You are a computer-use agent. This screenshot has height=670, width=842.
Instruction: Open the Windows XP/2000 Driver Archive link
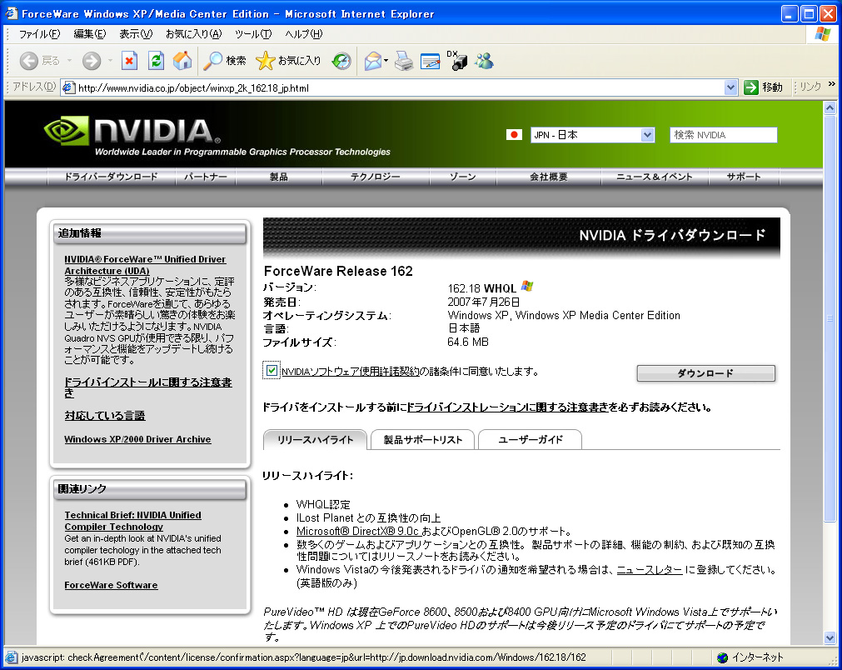pyautogui.click(x=137, y=439)
